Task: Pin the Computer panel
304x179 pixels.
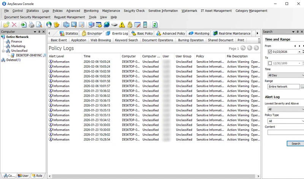Action: tap(39, 32)
